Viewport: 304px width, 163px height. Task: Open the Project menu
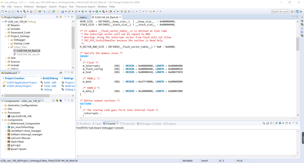[63, 6]
